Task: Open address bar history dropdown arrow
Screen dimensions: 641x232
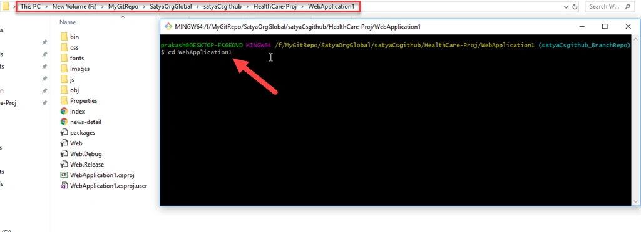Action: pyautogui.click(x=566, y=7)
